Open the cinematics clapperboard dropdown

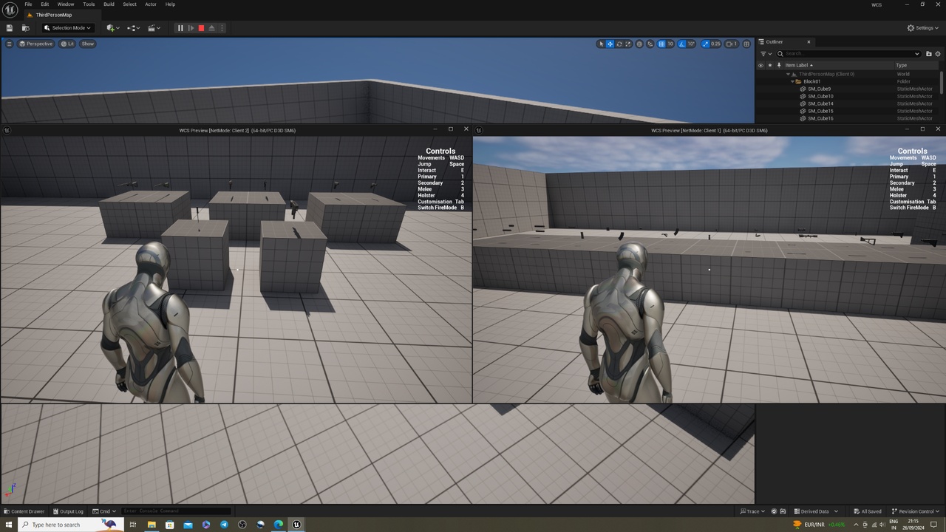(x=154, y=28)
